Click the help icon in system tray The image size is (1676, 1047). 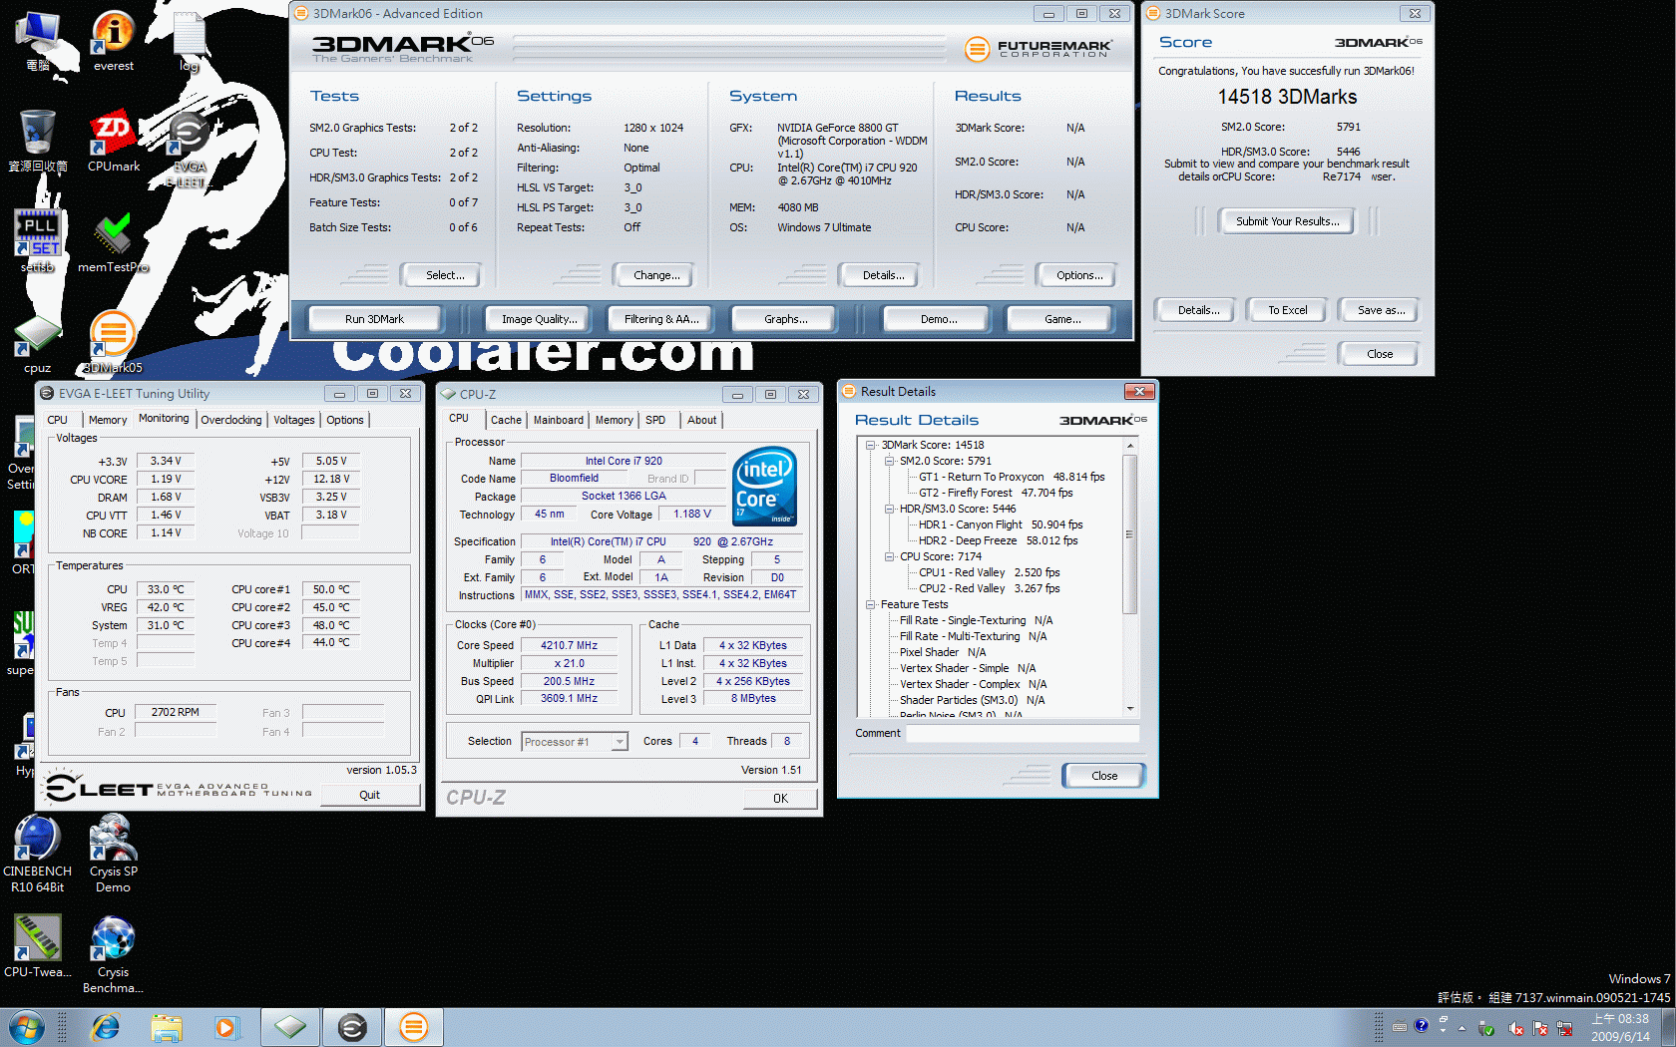point(1422,1026)
